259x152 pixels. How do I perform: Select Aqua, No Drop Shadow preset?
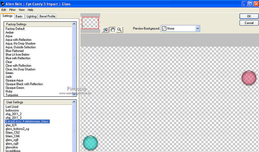point(20,43)
